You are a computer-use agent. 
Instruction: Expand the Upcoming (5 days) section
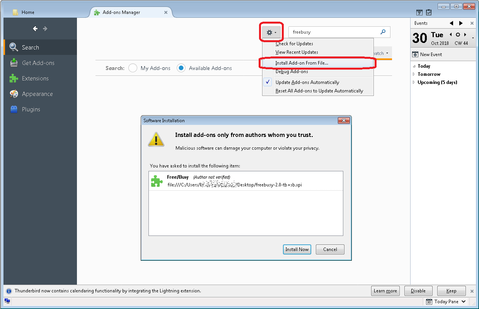[x=414, y=82]
